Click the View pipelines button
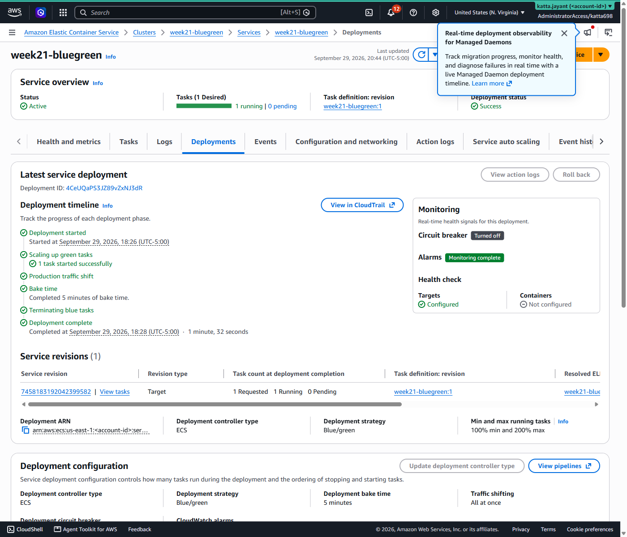 point(564,466)
